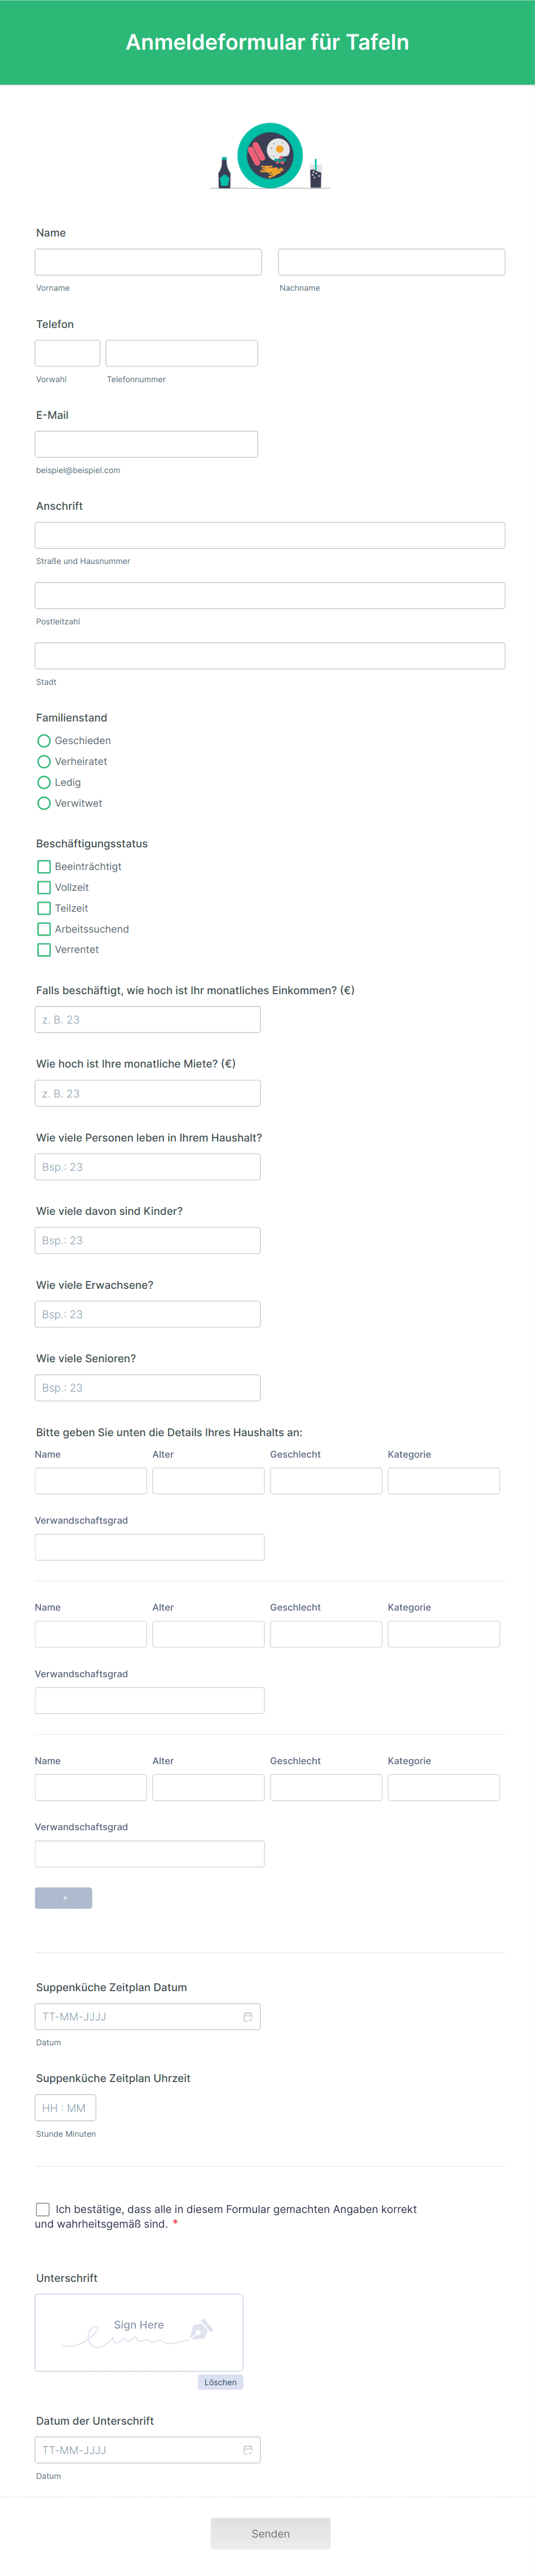Open calendar icon in Datum der Unterschrift
The width and height of the screenshot is (535, 2576).
(247, 2449)
